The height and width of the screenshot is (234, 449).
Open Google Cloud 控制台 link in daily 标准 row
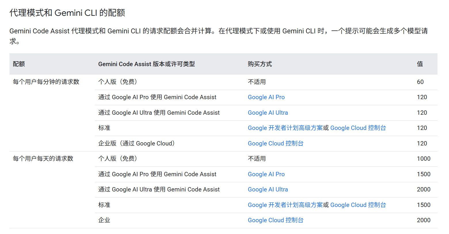coord(358,205)
